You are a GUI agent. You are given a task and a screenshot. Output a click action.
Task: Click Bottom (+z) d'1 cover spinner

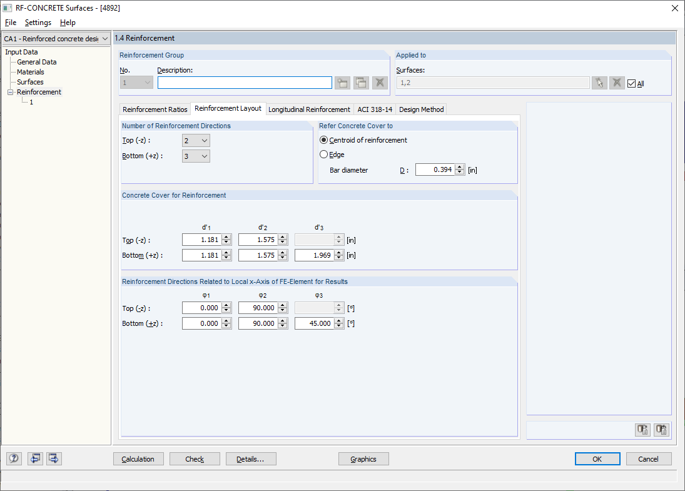pos(226,255)
